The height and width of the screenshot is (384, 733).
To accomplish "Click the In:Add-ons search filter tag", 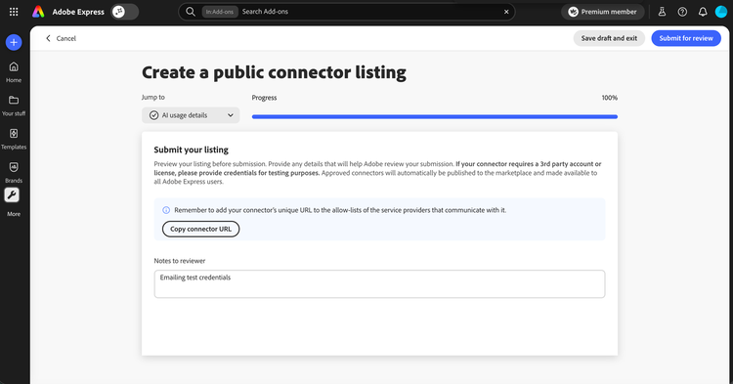I will [x=220, y=12].
